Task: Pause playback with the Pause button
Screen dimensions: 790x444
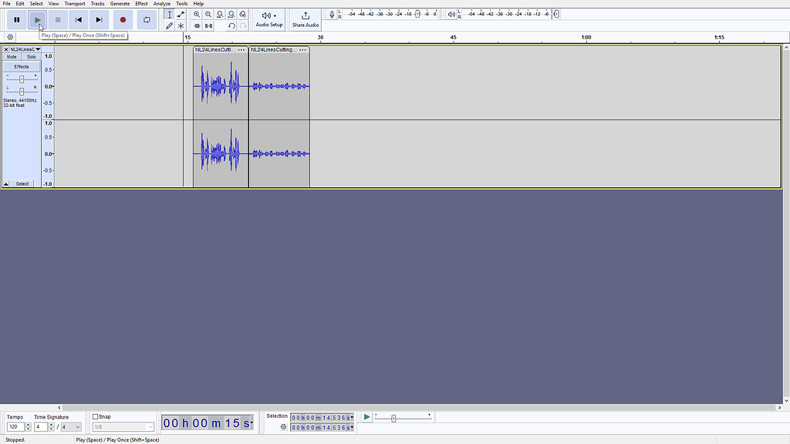Action: [x=17, y=19]
